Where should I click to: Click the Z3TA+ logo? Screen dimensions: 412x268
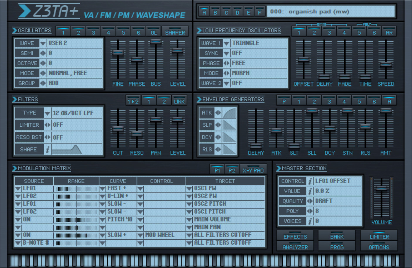coord(49,11)
